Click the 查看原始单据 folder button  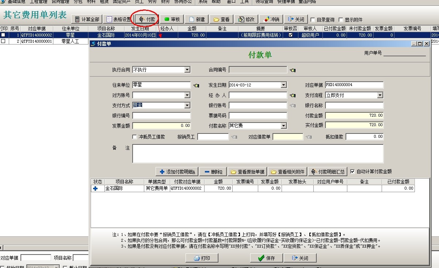248,172
